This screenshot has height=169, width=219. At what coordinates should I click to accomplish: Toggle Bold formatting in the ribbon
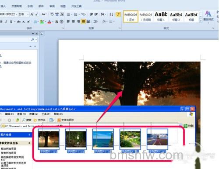point(1,22)
